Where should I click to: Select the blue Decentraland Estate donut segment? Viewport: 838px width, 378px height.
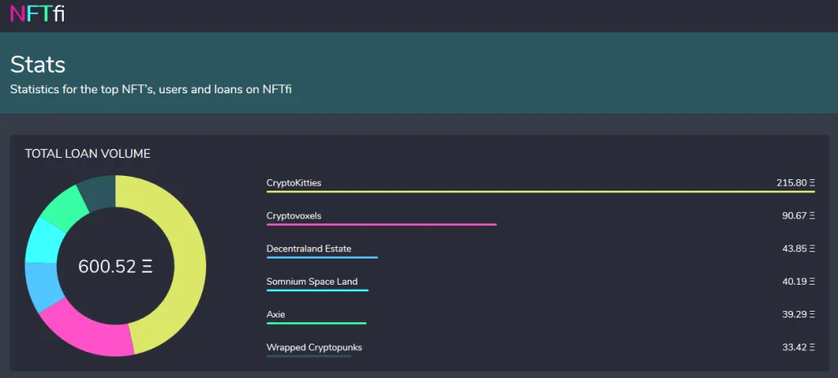click(x=41, y=286)
